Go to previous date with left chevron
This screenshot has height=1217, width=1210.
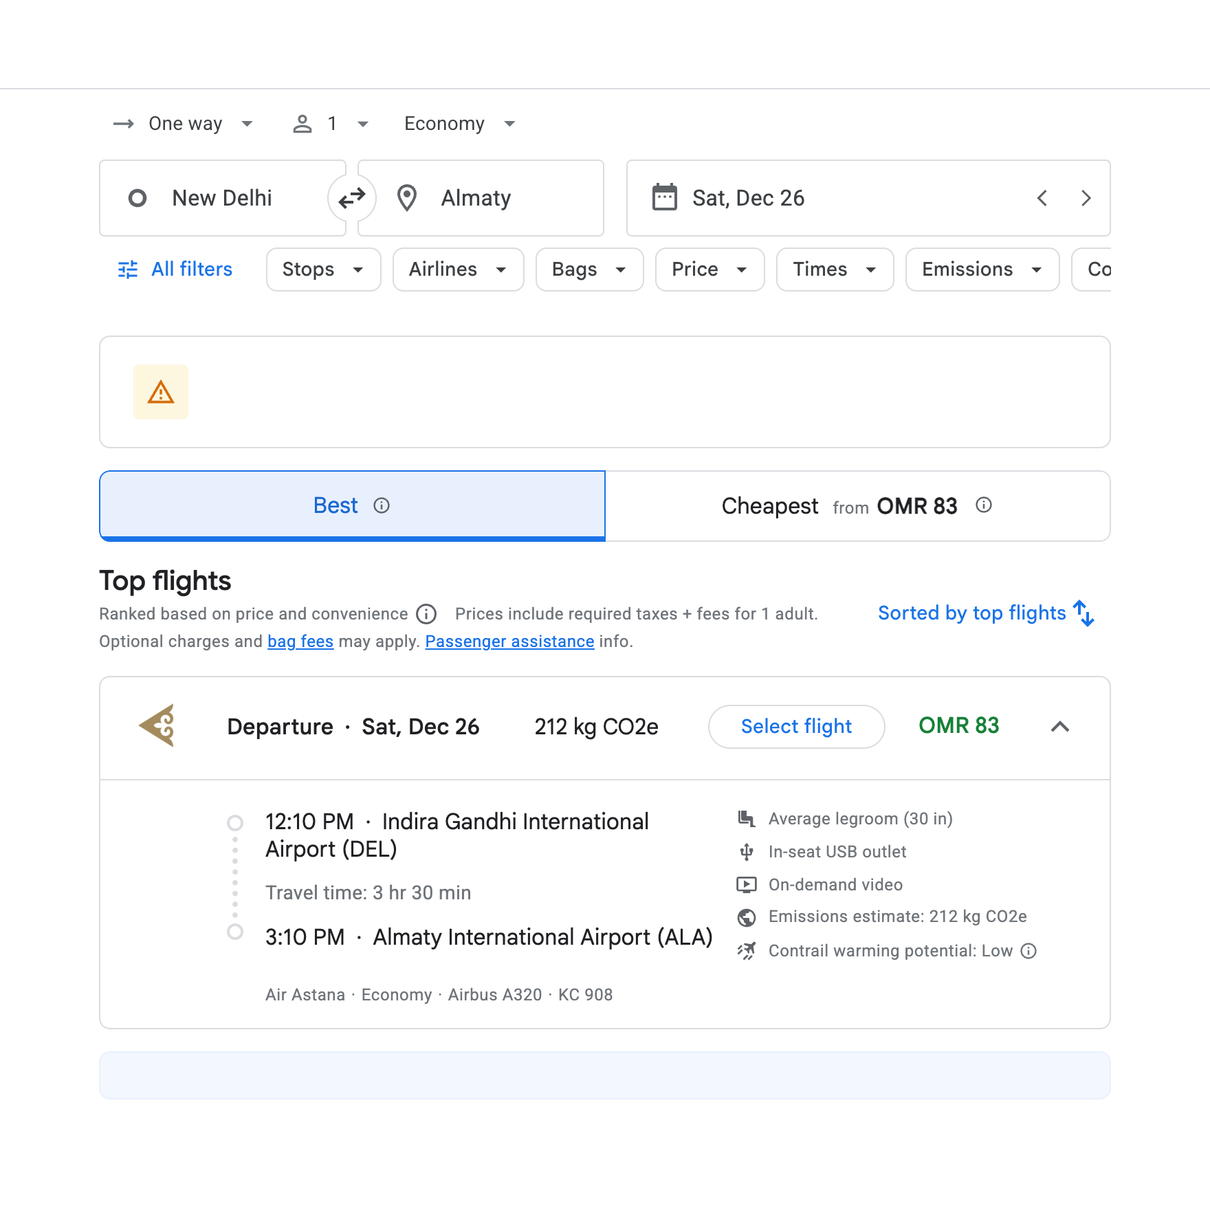click(x=1042, y=198)
